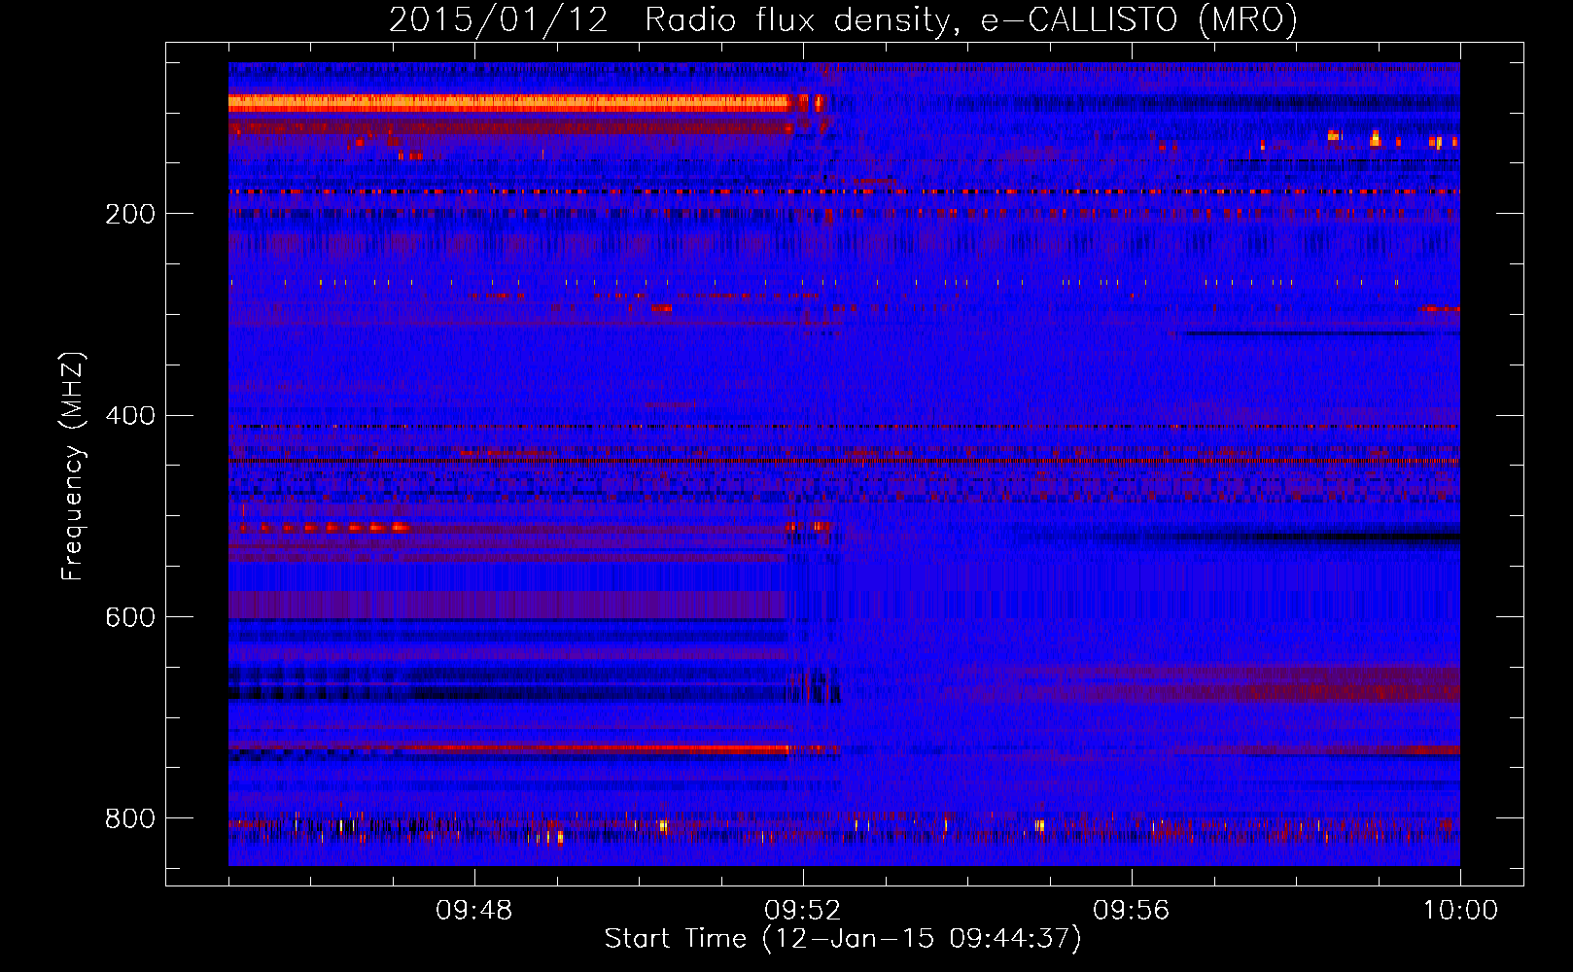Click the 600 frequency tick label
1573x972 pixels.
pyautogui.click(x=130, y=617)
